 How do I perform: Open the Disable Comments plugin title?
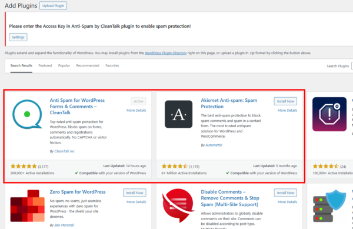[230, 198]
